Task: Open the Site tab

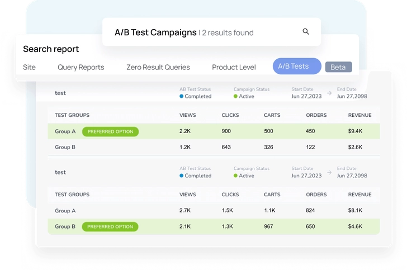Action: coord(29,67)
